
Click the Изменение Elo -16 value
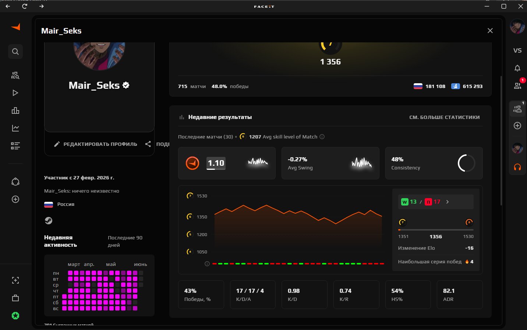pyautogui.click(x=469, y=248)
